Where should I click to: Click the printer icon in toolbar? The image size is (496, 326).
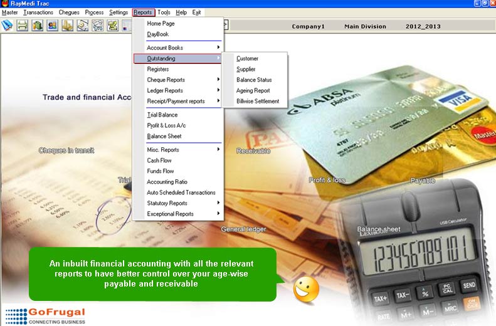pyautogui.click(x=22, y=25)
